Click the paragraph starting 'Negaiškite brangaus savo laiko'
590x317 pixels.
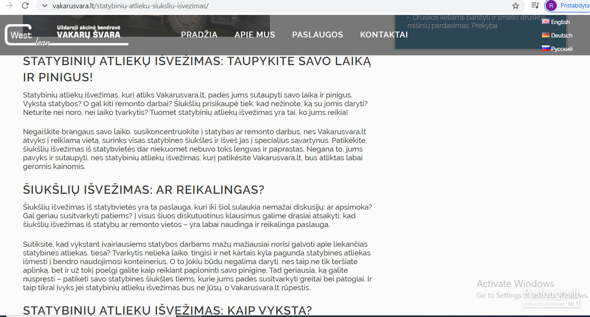(195, 149)
